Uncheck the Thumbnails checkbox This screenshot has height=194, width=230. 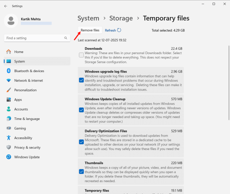coord(81,172)
